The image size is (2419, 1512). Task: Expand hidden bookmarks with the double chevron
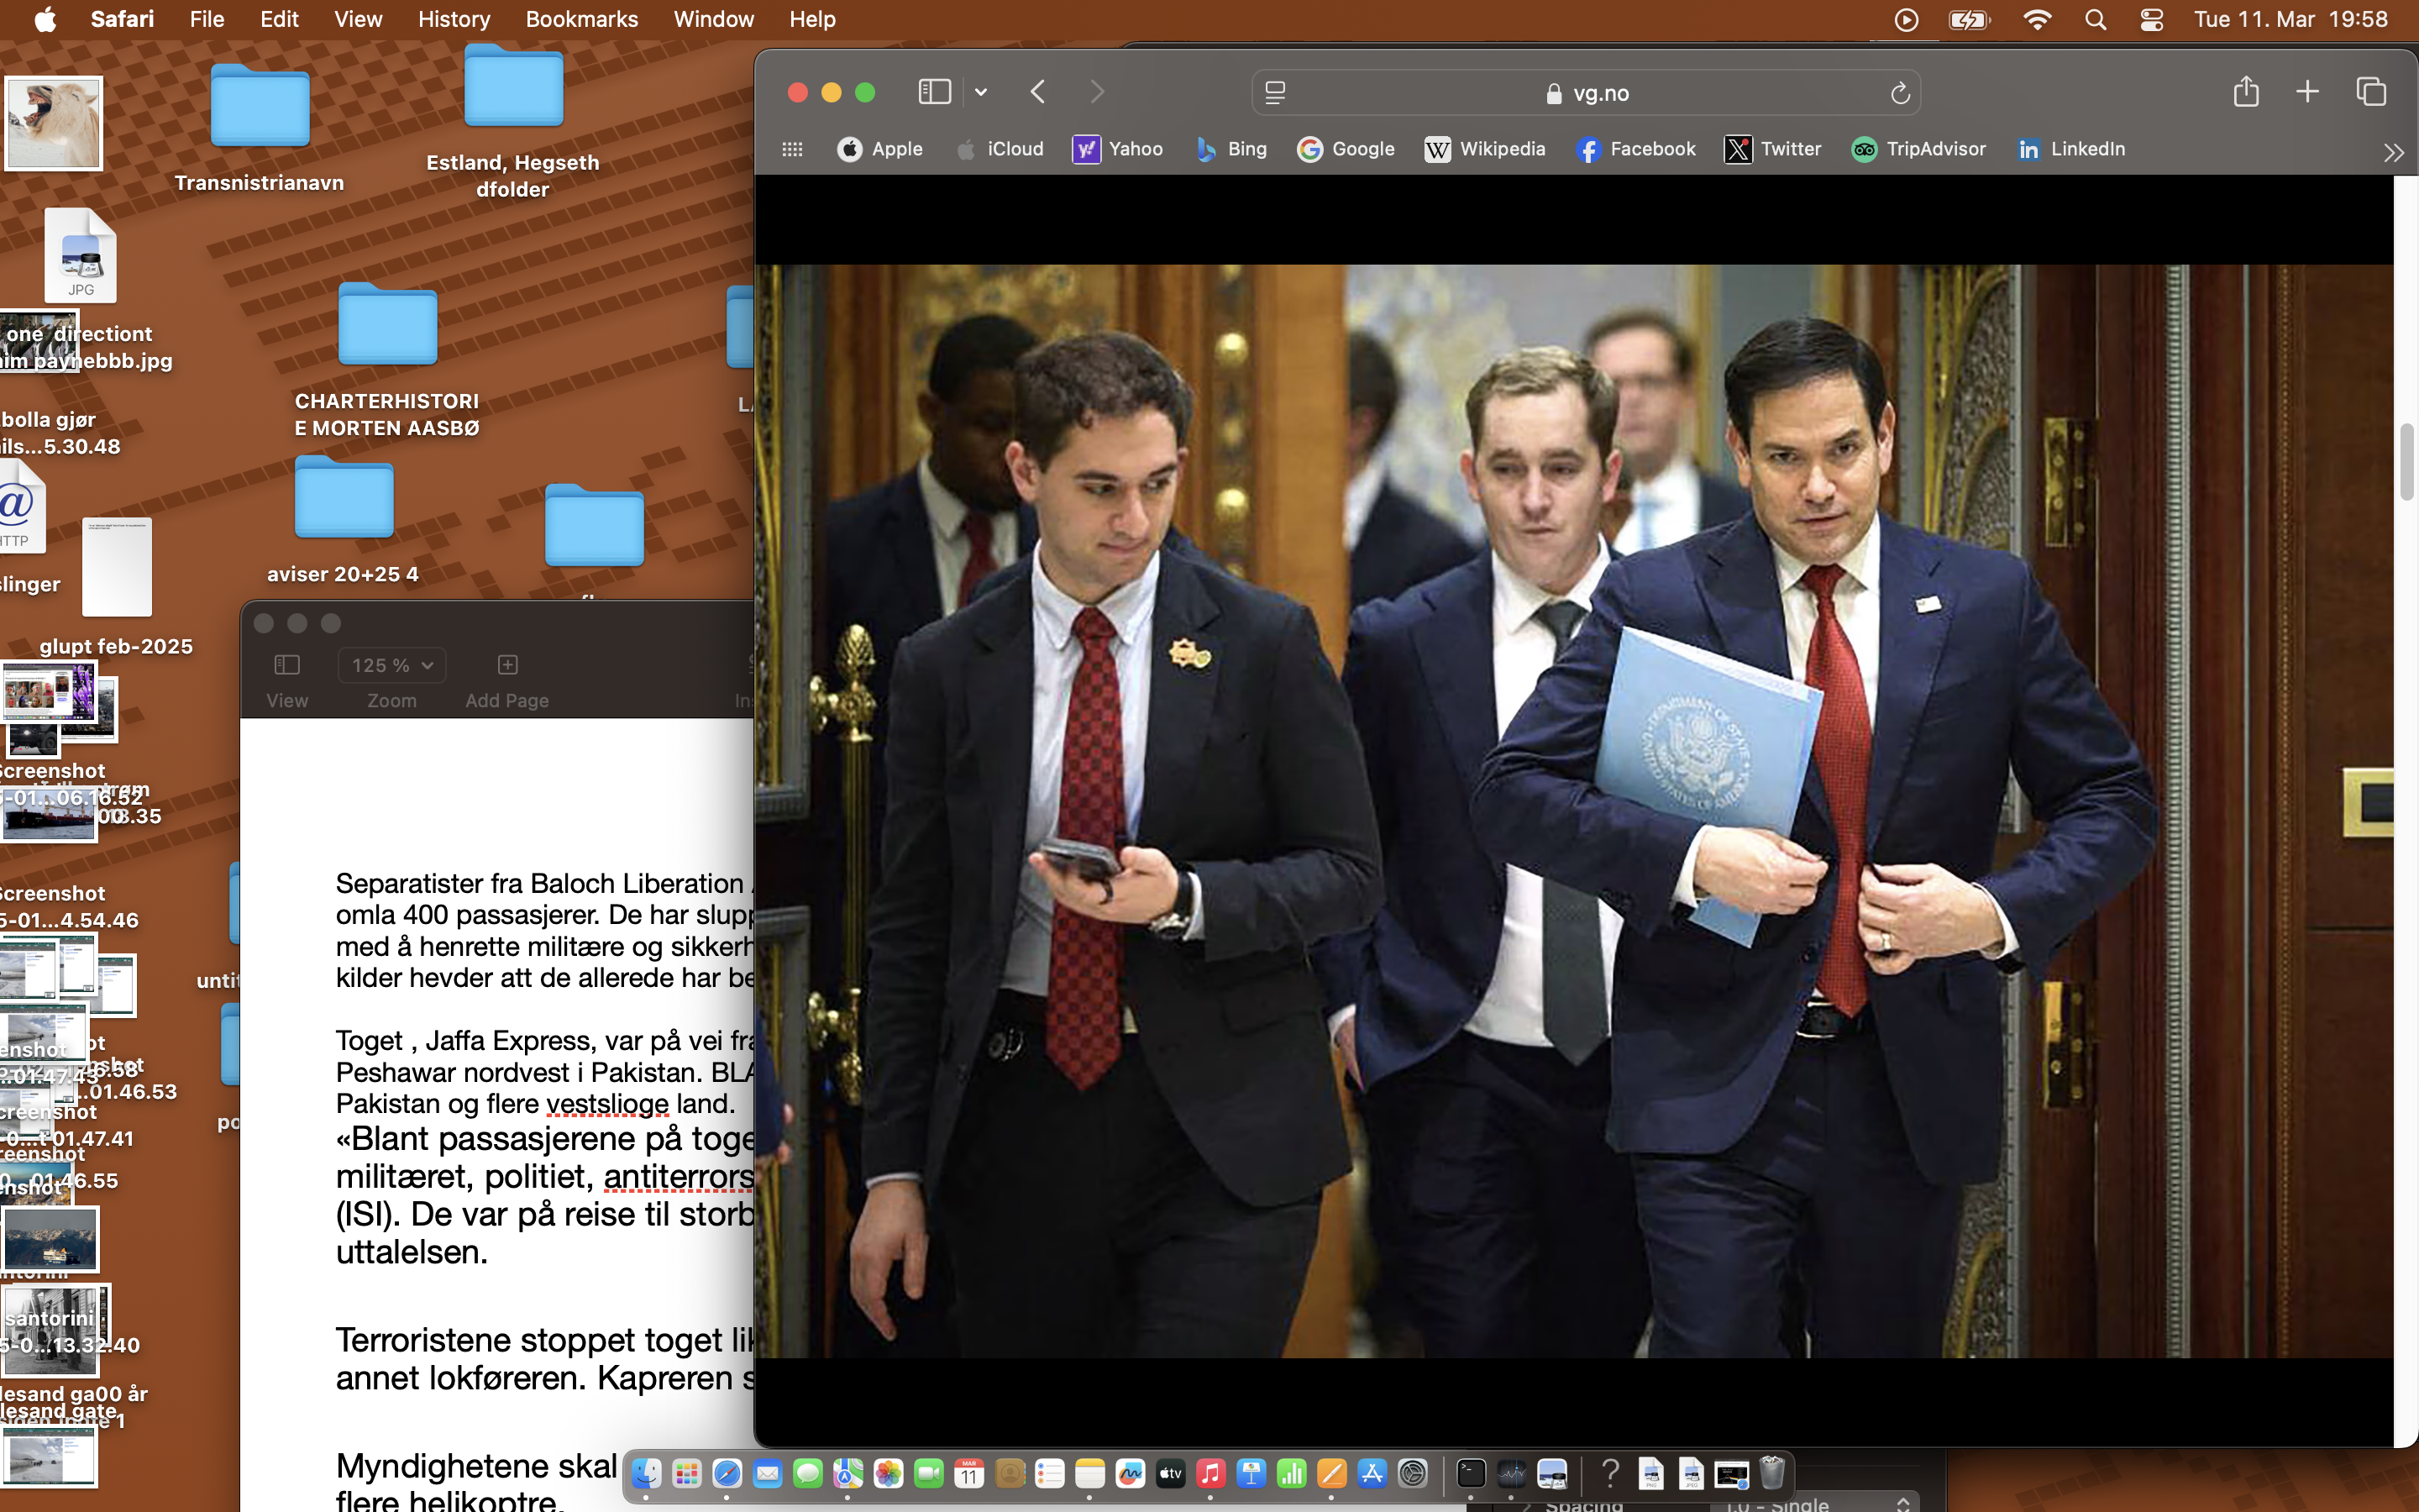pos(2393,152)
